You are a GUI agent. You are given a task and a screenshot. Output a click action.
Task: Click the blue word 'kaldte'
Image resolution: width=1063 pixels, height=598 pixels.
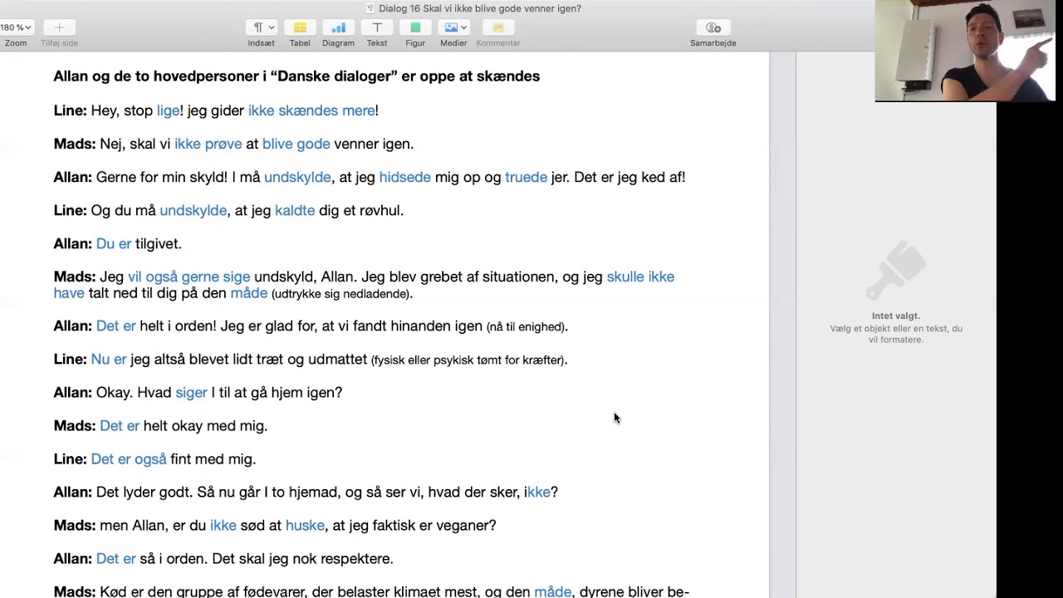point(295,210)
